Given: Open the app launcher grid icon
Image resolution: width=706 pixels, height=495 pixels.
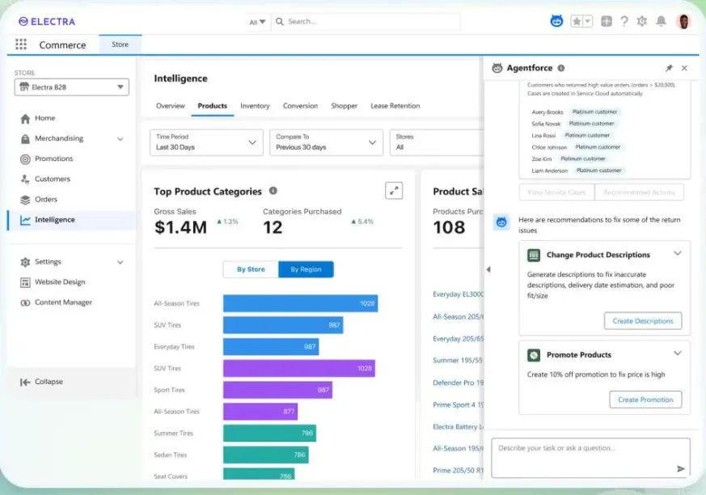Looking at the screenshot, I should click(x=21, y=44).
